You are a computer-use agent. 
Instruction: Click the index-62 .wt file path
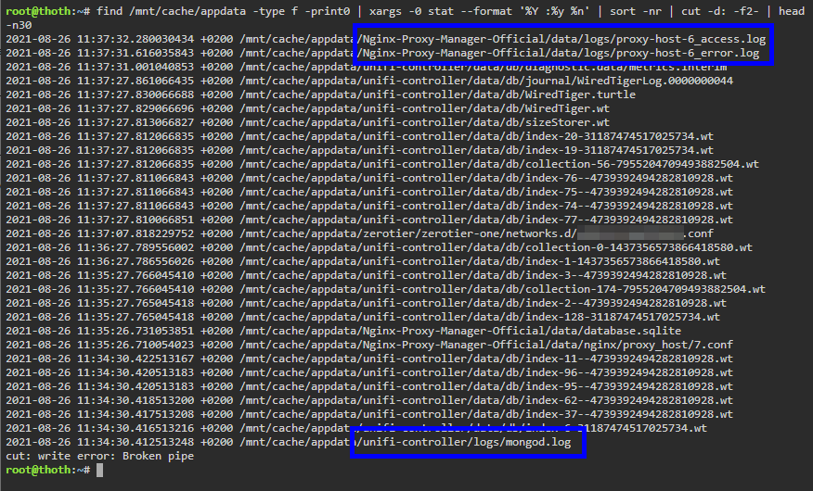pos(486,401)
